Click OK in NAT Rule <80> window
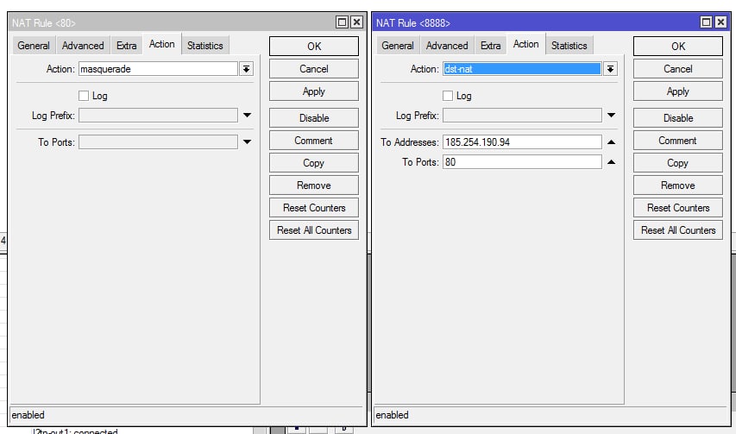This screenshot has height=434, width=736. tap(314, 47)
